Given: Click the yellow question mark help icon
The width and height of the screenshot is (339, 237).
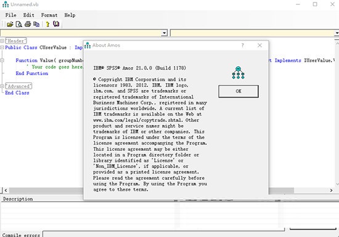Looking at the screenshot, I should (47, 24).
